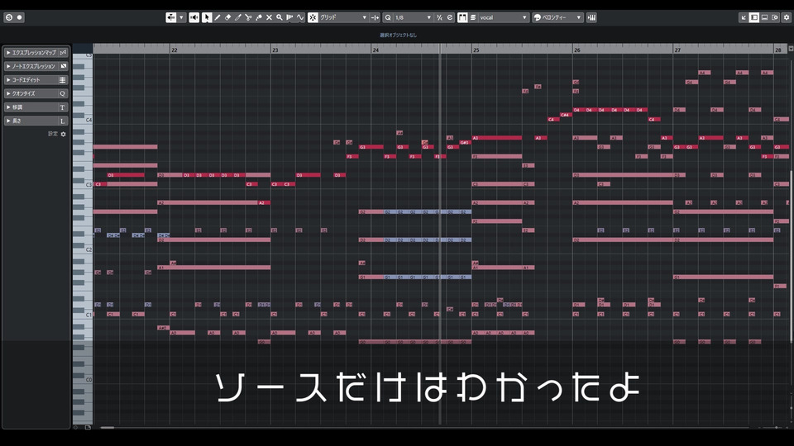Select the Split scissors tool
794x446 pixels.
[x=248, y=17]
